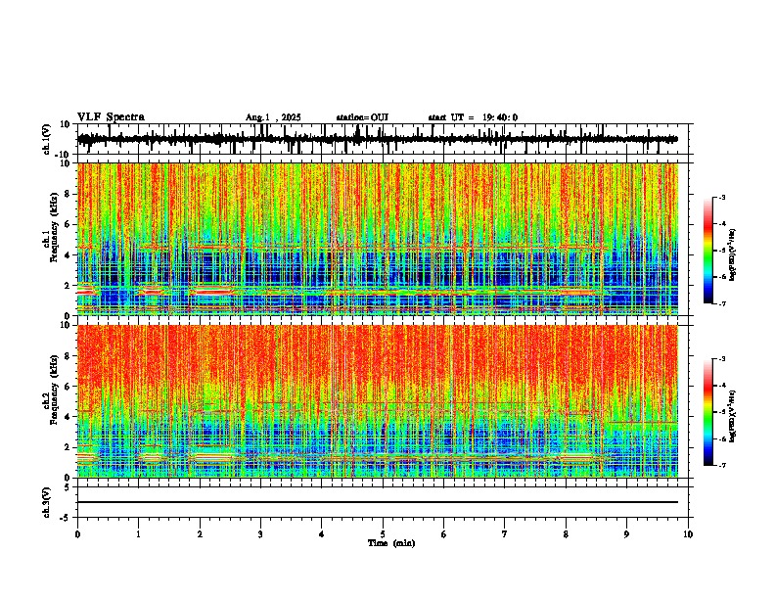Click the "VLF Spectra" title text
The width and height of the screenshot is (775, 599).
pyautogui.click(x=111, y=117)
